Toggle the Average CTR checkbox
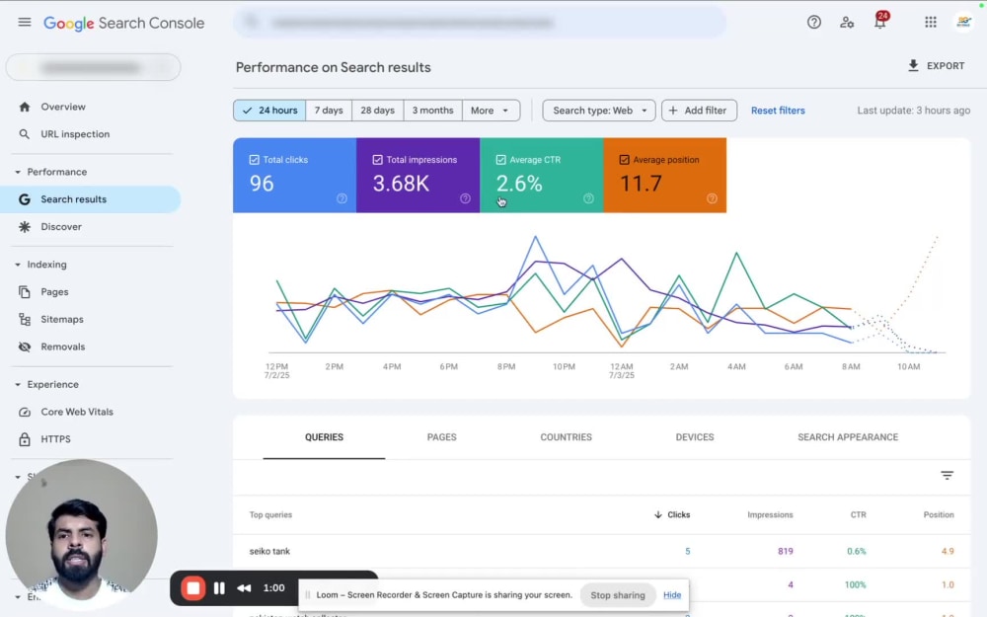 (x=500, y=160)
